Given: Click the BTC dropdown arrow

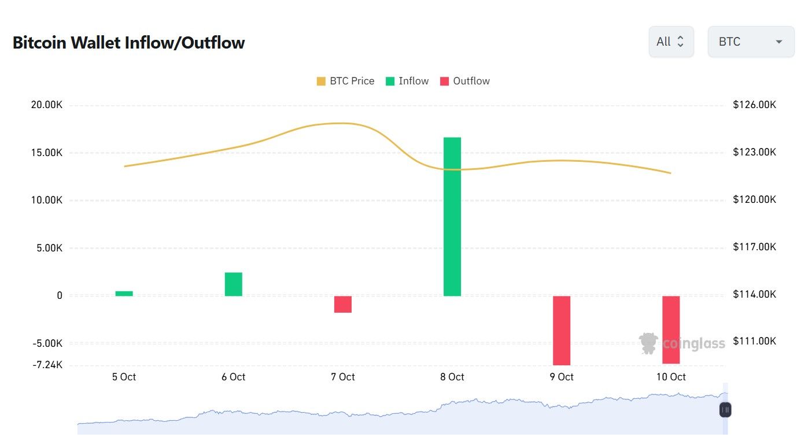Looking at the screenshot, I should (x=778, y=42).
